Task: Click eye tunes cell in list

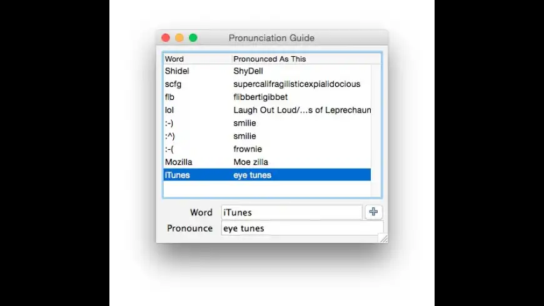Action: tap(252, 175)
